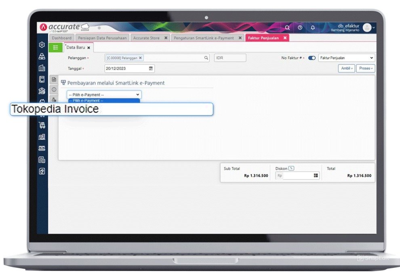The image size is (400, 273).
Task: Click the search magnifier in the top header
Action: (x=287, y=27)
